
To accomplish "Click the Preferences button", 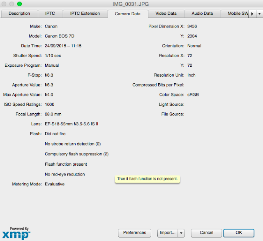I will pos(134,233).
